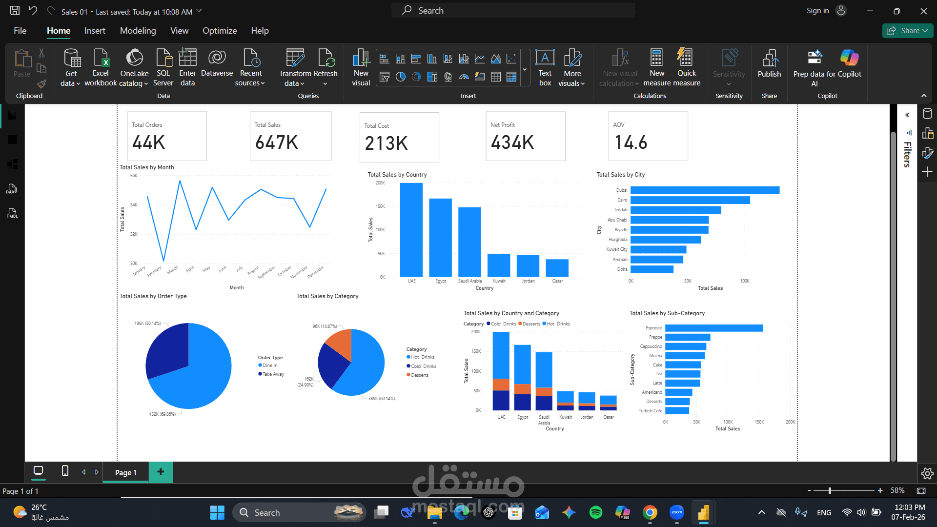The width and height of the screenshot is (937, 527).
Task: Open the Modeling ribbon tab
Action: coord(138,31)
